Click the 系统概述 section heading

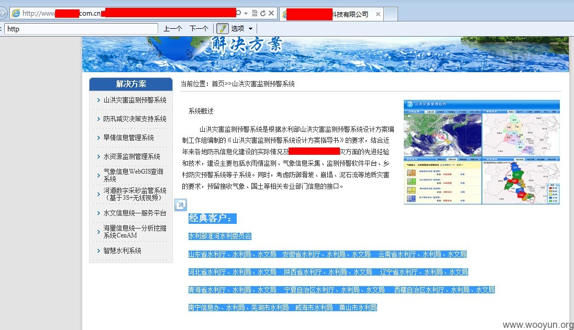[201, 111]
